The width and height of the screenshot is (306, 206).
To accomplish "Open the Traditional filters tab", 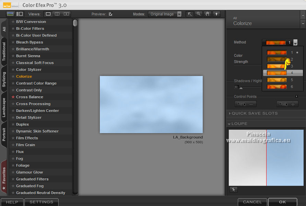I will tap(4, 52).
